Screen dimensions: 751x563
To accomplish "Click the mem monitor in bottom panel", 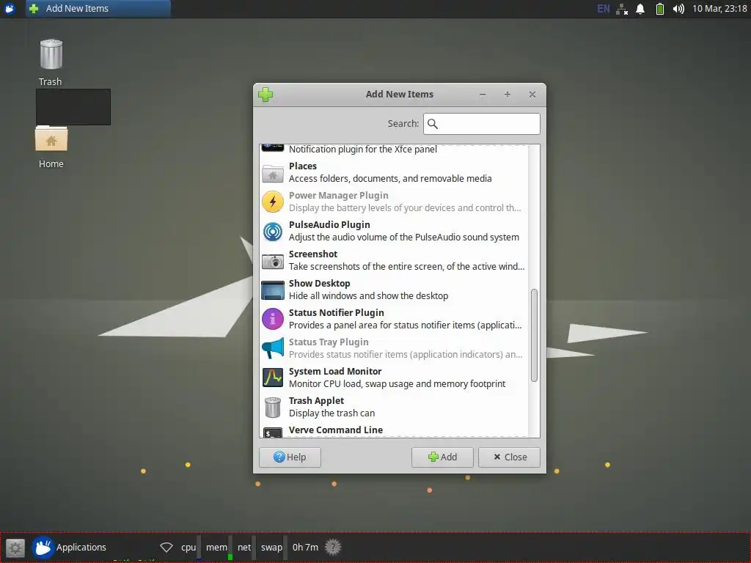I will coord(219,547).
